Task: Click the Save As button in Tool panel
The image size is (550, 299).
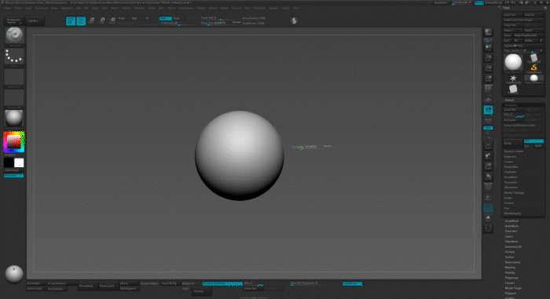Action: coord(533,15)
